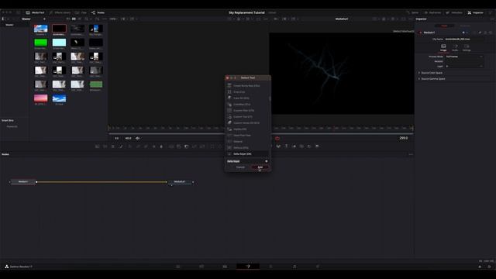This screenshot has width=496, height=279.
Task: Pick Custom Tool (CT) in the list
Action: [247, 117]
